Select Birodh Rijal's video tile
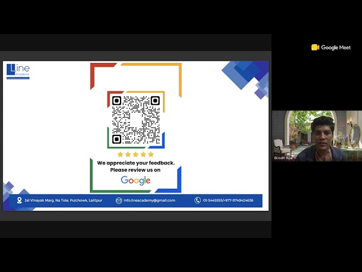This screenshot has height=272, width=362. pyautogui.click(x=317, y=136)
